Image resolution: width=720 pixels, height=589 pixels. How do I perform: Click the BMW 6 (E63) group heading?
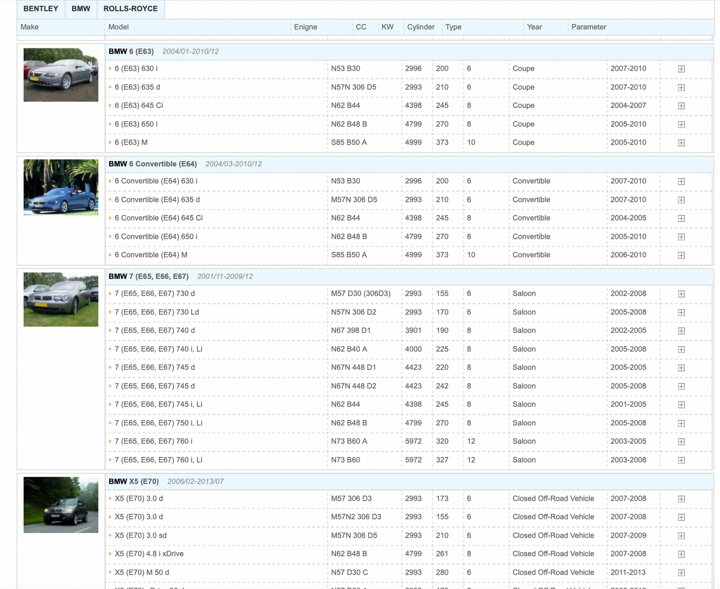[x=131, y=51]
